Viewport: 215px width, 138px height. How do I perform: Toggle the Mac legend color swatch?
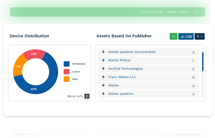tap(66, 79)
